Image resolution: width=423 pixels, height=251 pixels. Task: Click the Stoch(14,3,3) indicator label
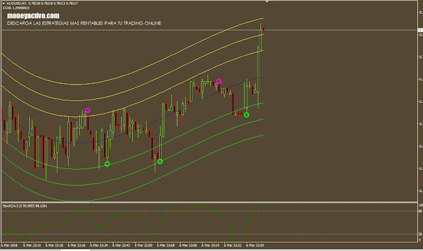point(25,206)
